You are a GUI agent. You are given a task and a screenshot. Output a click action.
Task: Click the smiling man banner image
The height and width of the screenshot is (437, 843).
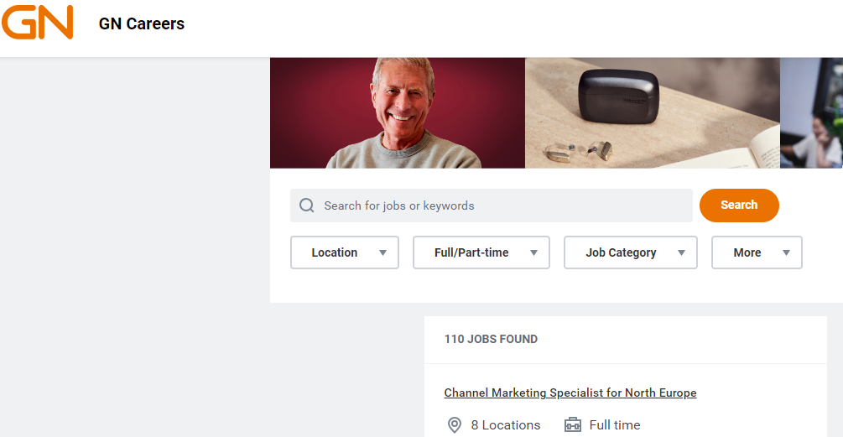tap(398, 113)
